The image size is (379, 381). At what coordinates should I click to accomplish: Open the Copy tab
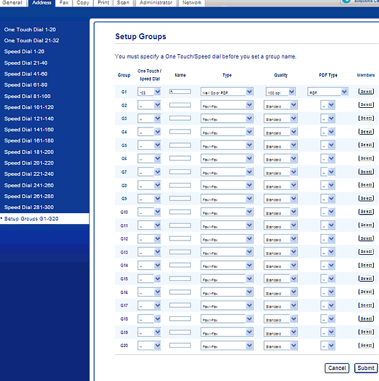[83, 3]
